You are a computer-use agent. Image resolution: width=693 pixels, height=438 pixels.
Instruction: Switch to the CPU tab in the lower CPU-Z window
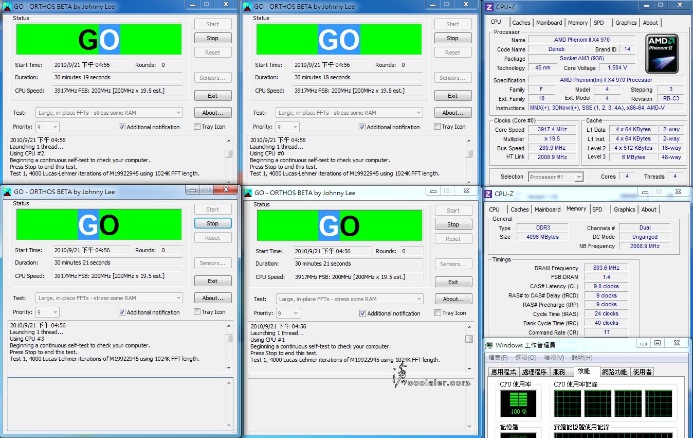(x=494, y=209)
